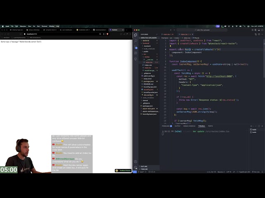Expand the backend folder in the Explorer
The height and width of the screenshot is (198, 265).
pyautogui.click(x=149, y=40)
